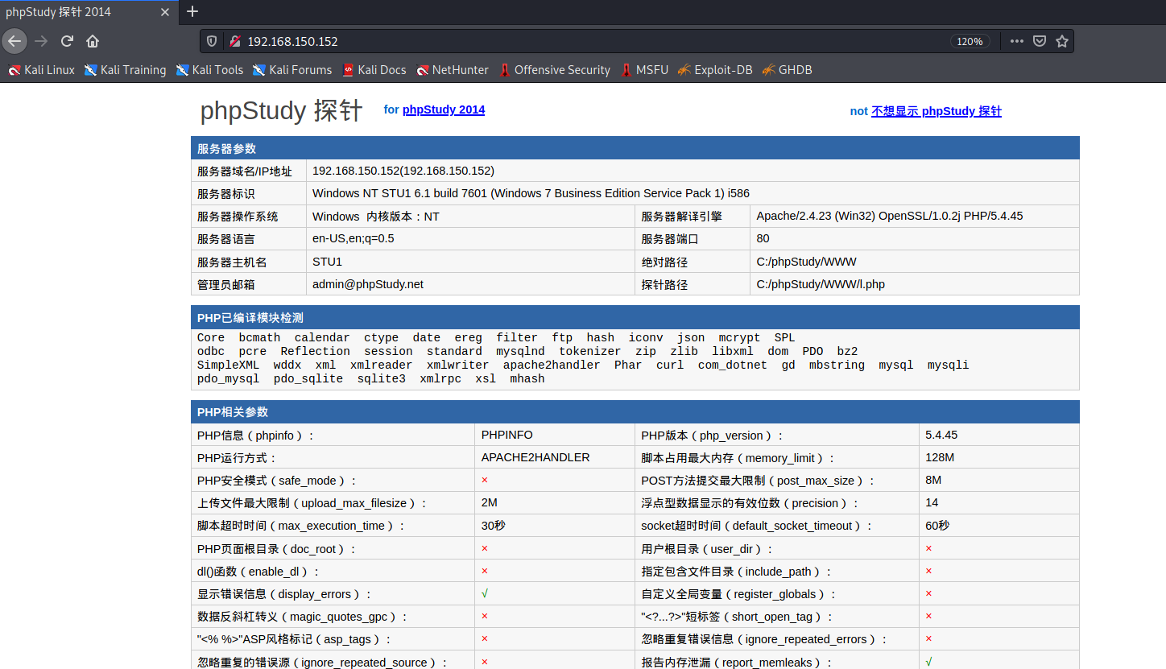Open the page actions three-dot menu
The height and width of the screenshot is (669, 1166).
click(x=1017, y=41)
